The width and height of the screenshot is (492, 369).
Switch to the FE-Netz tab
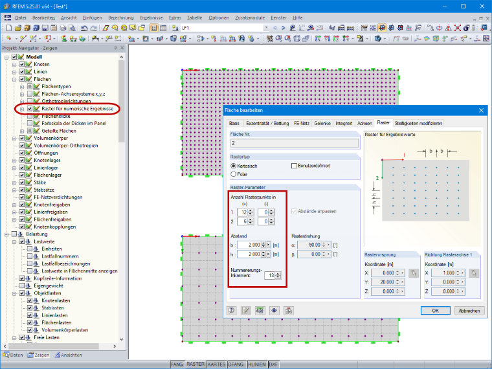301,123
